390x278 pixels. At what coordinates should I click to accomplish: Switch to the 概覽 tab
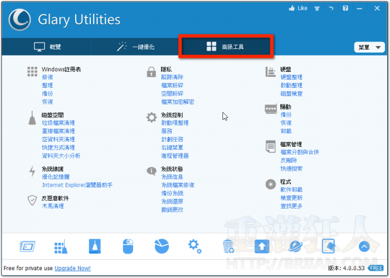click(x=47, y=47)
